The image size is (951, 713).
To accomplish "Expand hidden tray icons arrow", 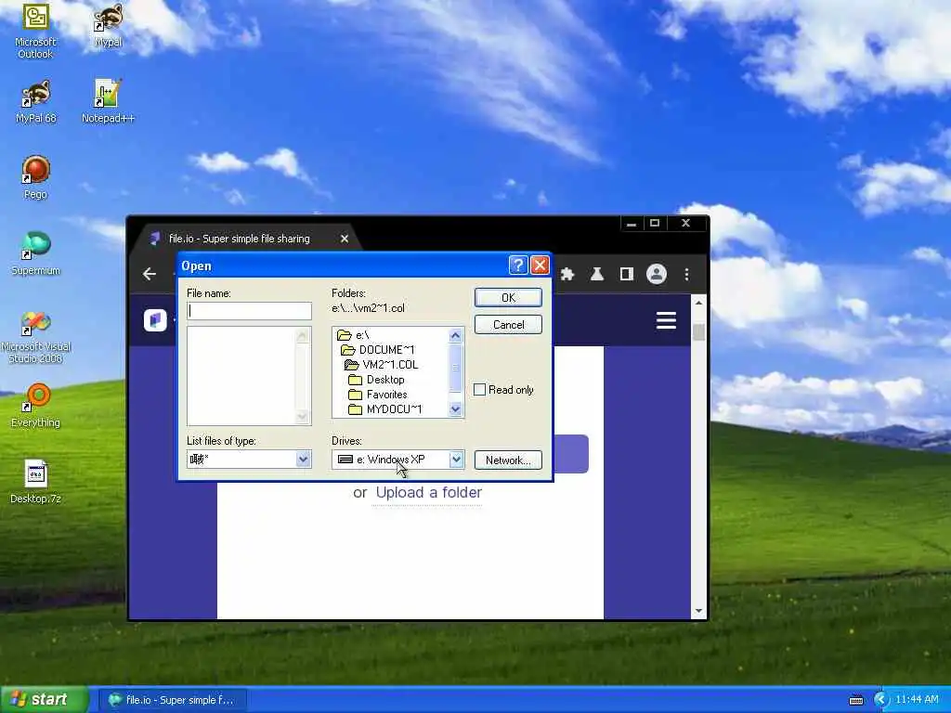I will point(880,700).
